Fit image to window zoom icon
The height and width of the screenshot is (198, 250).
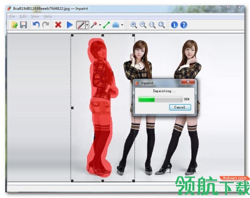tap(161, 25)
